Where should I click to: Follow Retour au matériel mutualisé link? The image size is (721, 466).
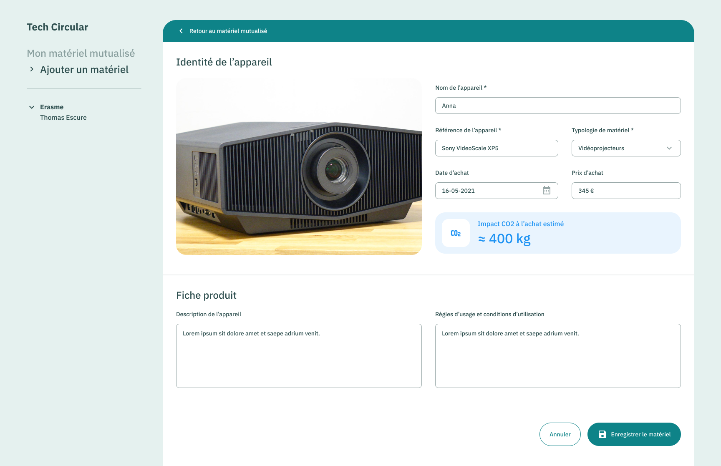click(x=228, y=31)
